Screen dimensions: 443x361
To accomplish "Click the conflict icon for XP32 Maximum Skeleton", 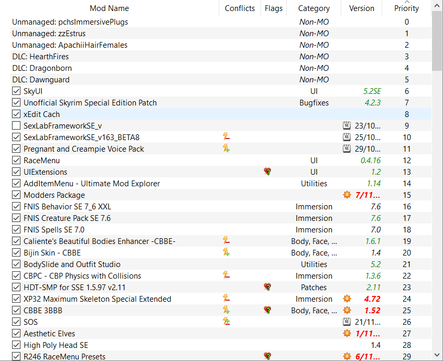I will pyautogui.click(x=226, y=298).
